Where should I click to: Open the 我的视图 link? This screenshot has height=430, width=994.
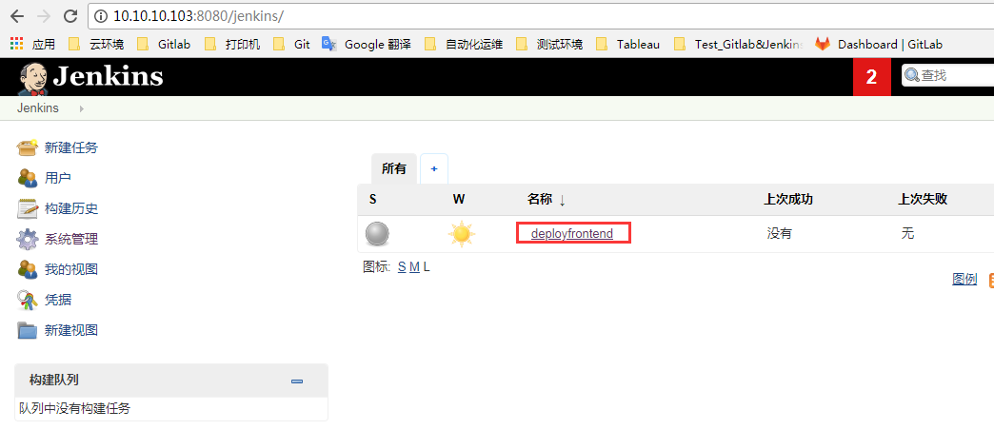coord(71,269)
